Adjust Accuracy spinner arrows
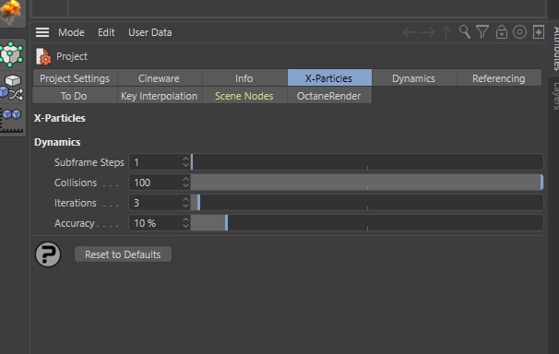559x354 pixels. [x=185, y=223]
